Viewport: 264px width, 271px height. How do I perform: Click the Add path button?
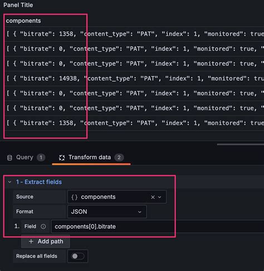point(46,241)
